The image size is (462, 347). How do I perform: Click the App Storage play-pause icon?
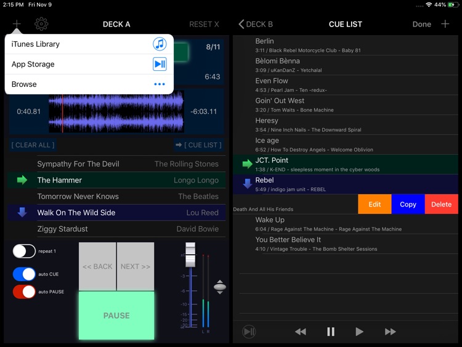coord(160,64)
